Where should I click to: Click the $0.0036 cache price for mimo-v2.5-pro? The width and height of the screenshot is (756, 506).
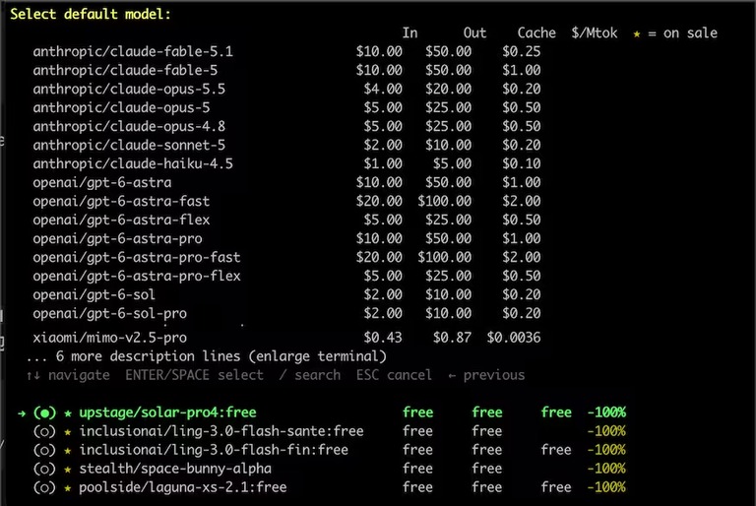point(514,338)
